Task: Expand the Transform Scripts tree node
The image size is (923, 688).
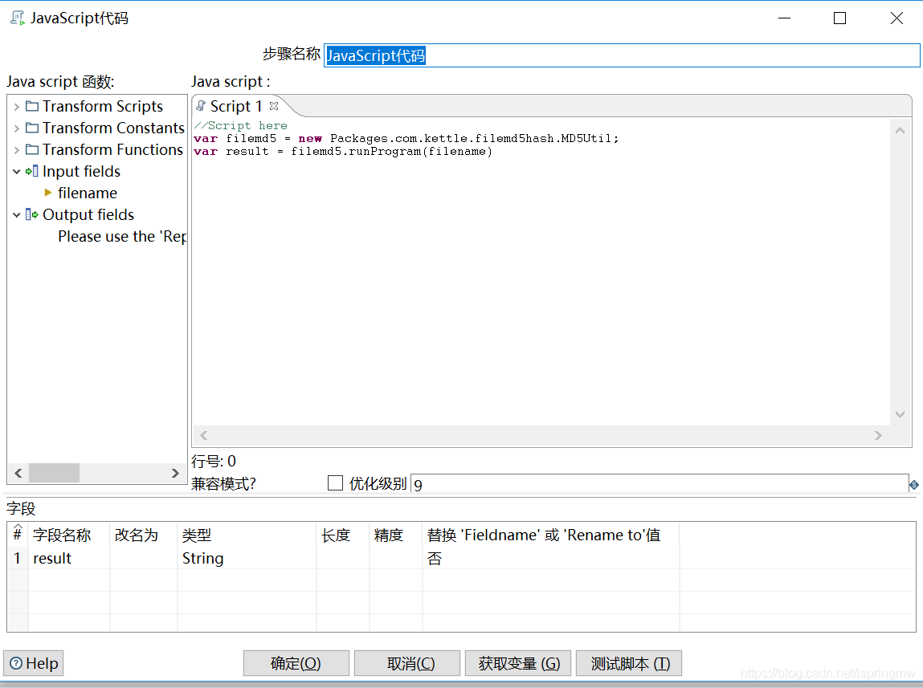Action: click(14, 105)
